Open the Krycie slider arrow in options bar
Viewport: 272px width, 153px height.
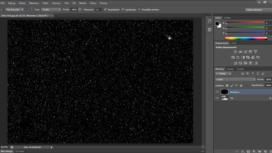(x=79, y=9)
